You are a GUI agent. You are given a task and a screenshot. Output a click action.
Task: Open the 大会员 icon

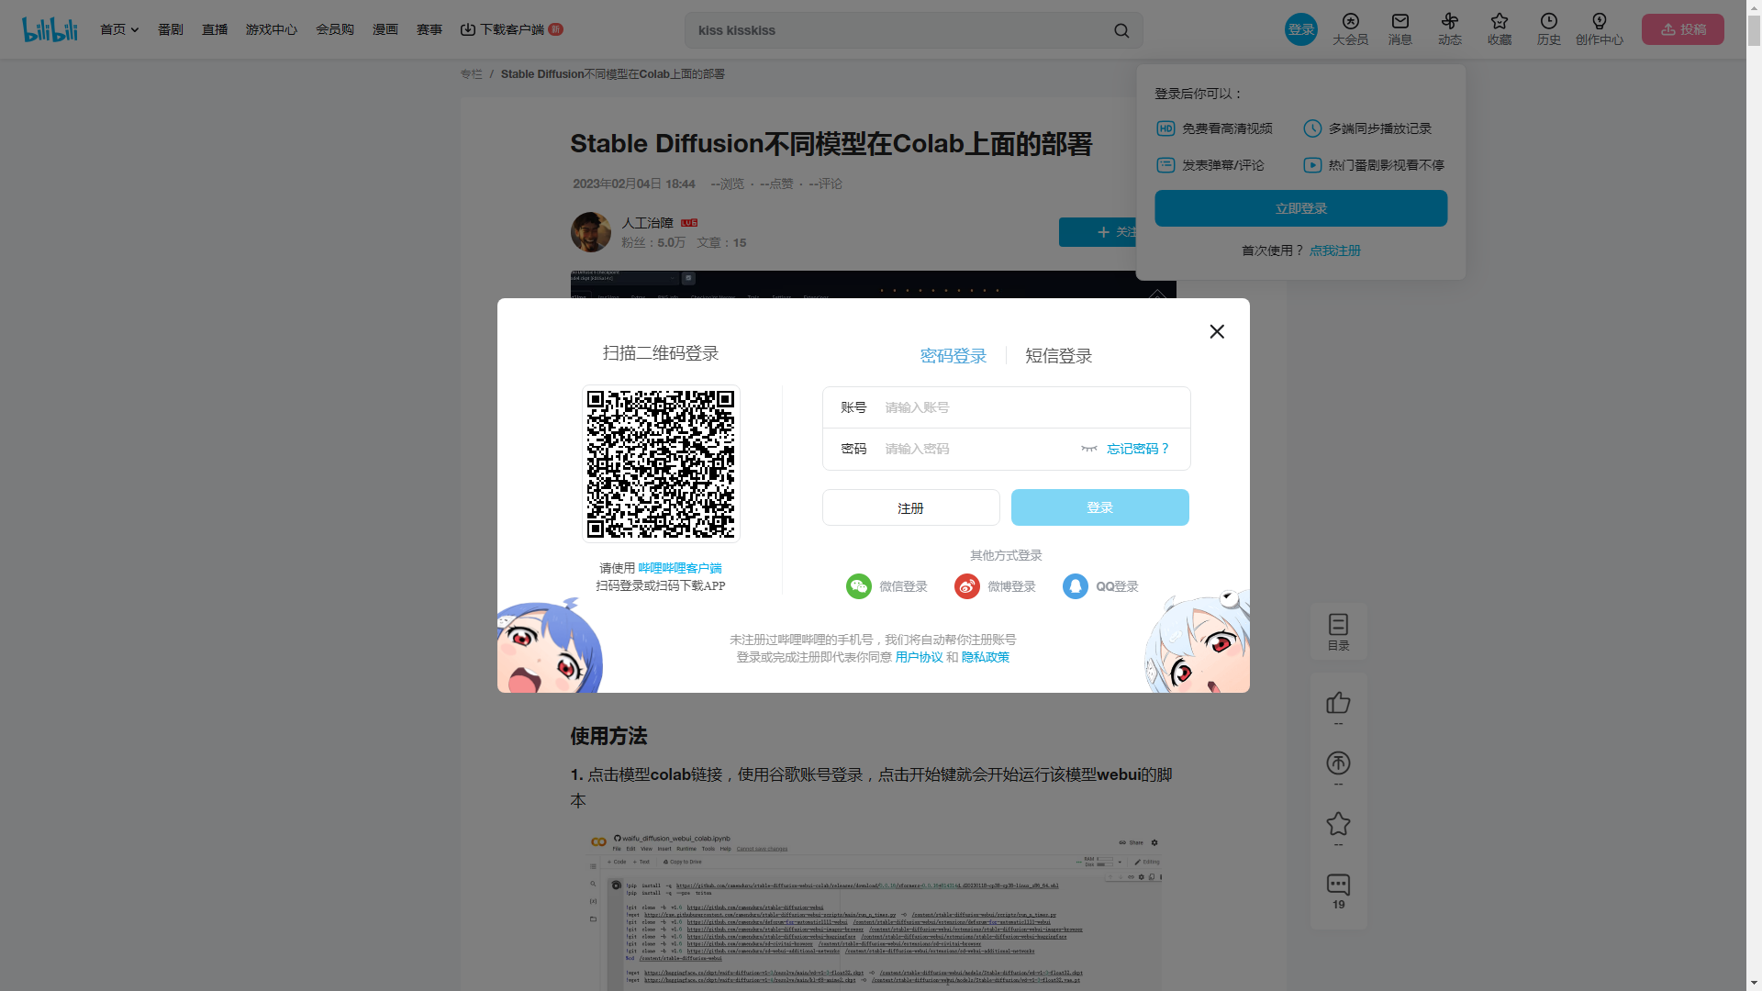coord(1351,22)
